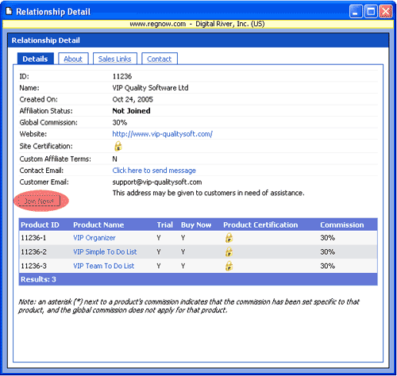
Task: Click the Results: 3 footer text
Action: [38, 279]
